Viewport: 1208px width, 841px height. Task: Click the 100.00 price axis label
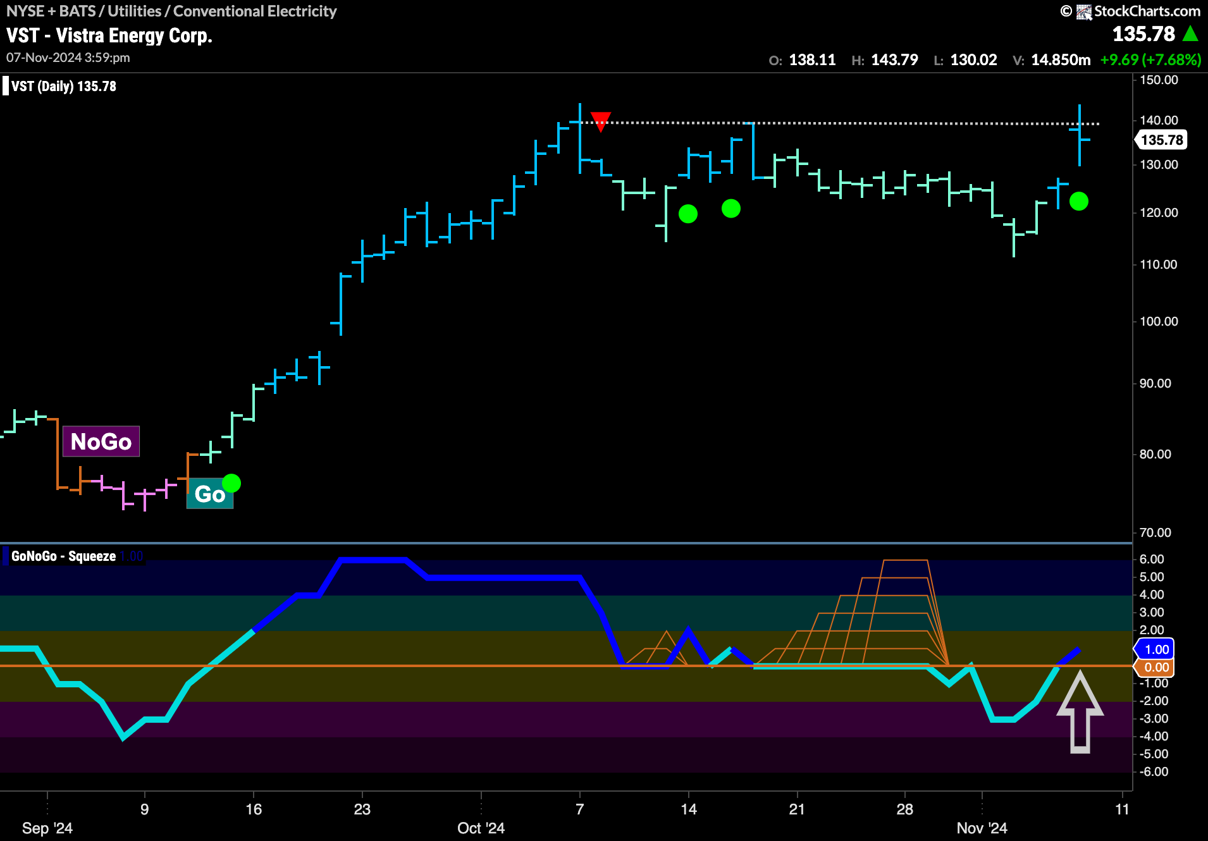(x=1159, y=321)
